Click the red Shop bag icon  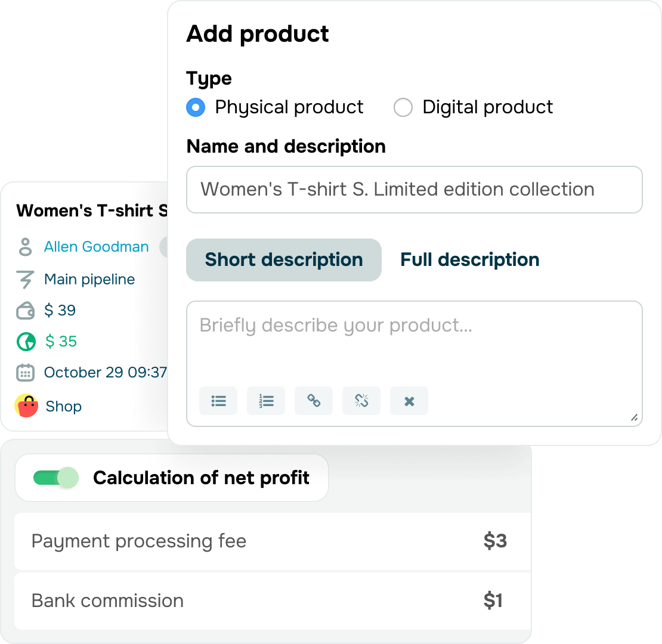click(27, 406)
